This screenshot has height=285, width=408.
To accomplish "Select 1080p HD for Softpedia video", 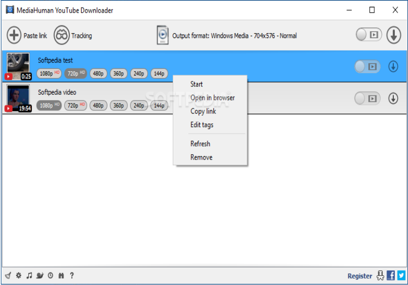I will coord(49,105).
